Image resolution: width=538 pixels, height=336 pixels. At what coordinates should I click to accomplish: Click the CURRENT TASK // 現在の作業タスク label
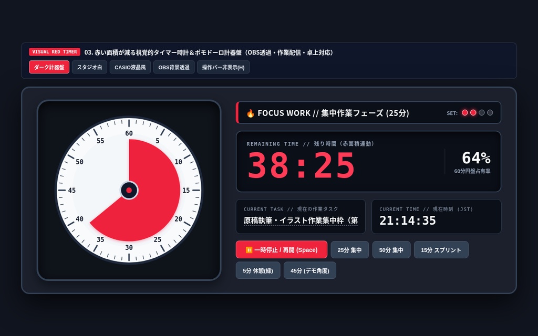pos(291,209)
